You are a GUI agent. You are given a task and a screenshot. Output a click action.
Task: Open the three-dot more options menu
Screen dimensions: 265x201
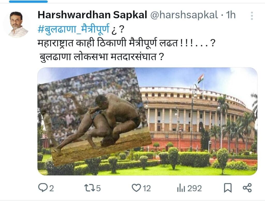pyautogui.click(x=252, y=16)
